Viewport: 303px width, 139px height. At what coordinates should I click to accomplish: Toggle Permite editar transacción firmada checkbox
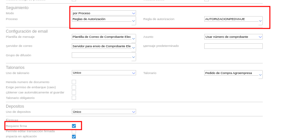pyautogui.click(x=74, y=131)
